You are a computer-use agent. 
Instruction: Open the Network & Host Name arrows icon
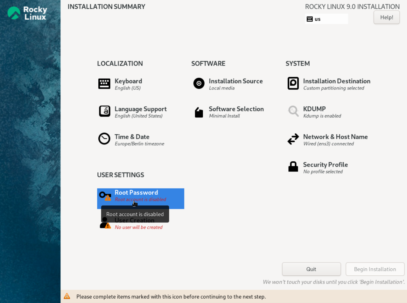coord(293,139)
